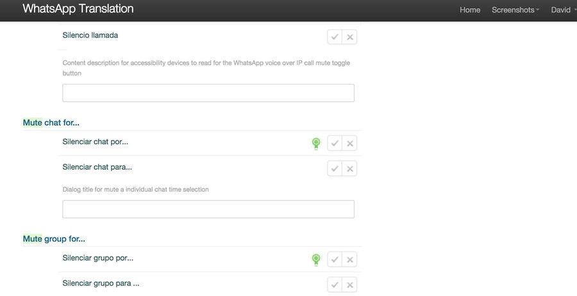Approve "Silenciar grupo por..." with checkmark
The image size is (577, 296).
pyautogui.click(x=335, y=259)
